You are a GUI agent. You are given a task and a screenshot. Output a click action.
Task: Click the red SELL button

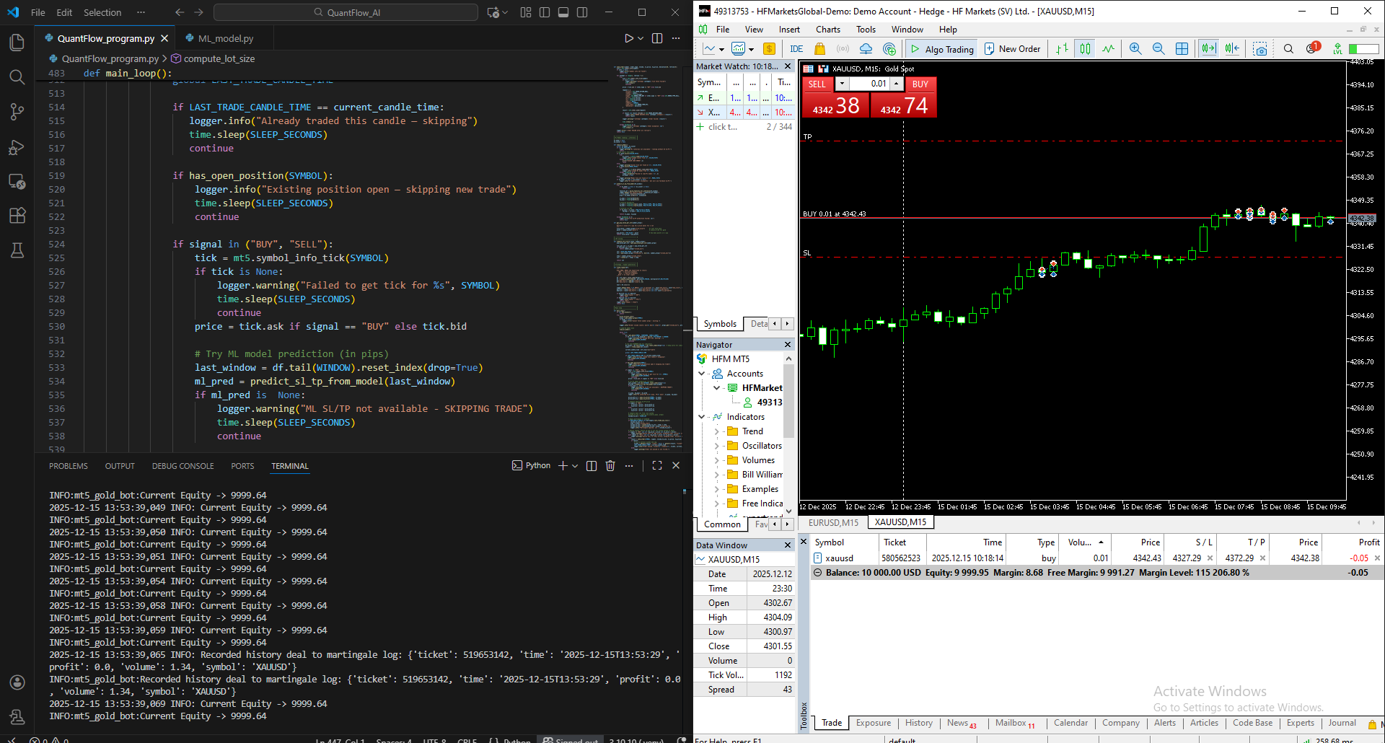coord(817,84)
